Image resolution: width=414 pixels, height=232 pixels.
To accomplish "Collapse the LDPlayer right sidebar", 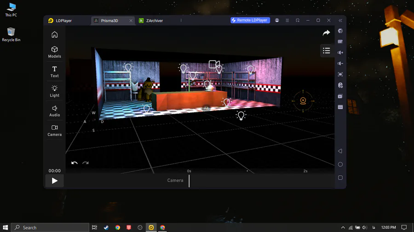I will click(340, 20).
